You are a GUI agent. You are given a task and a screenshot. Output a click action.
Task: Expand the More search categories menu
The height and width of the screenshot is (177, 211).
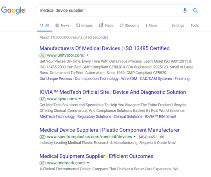coord(151,26)
